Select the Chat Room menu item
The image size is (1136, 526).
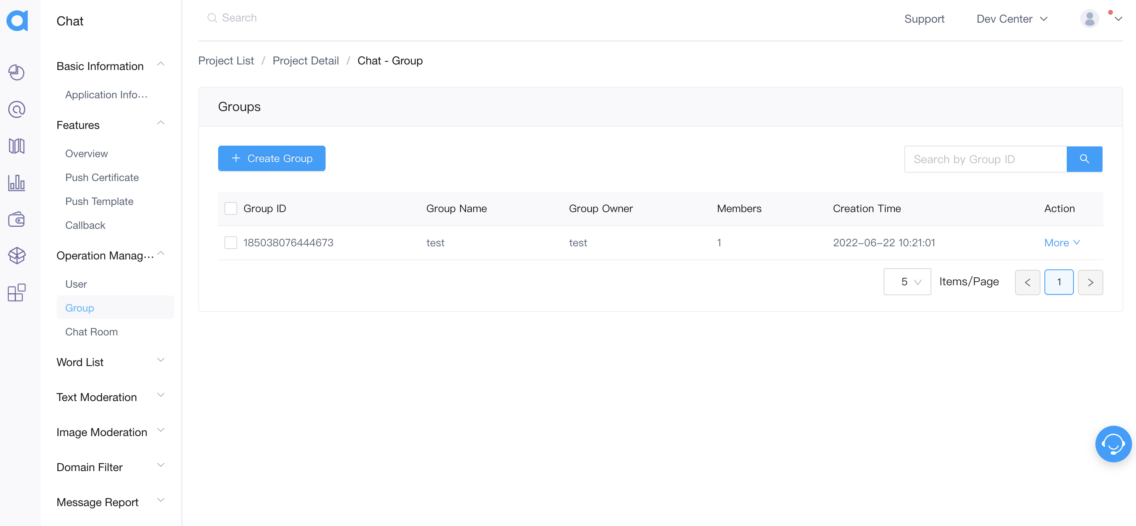92,331
